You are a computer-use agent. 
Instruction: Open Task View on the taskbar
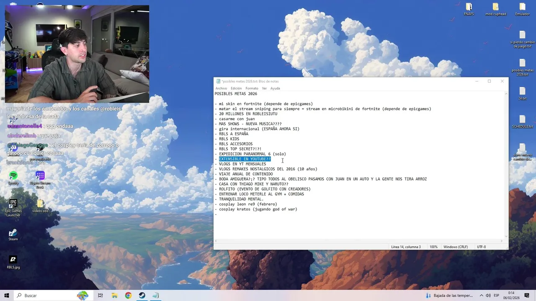pos(100,295)
